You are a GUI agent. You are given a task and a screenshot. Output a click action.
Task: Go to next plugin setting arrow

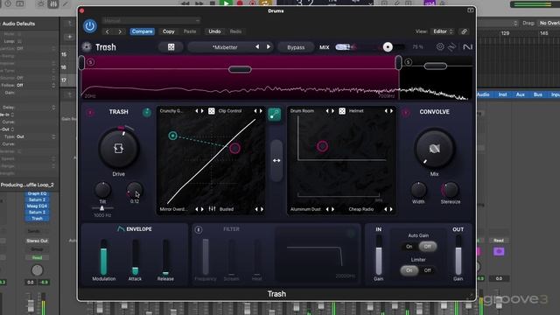click(120, 31)
